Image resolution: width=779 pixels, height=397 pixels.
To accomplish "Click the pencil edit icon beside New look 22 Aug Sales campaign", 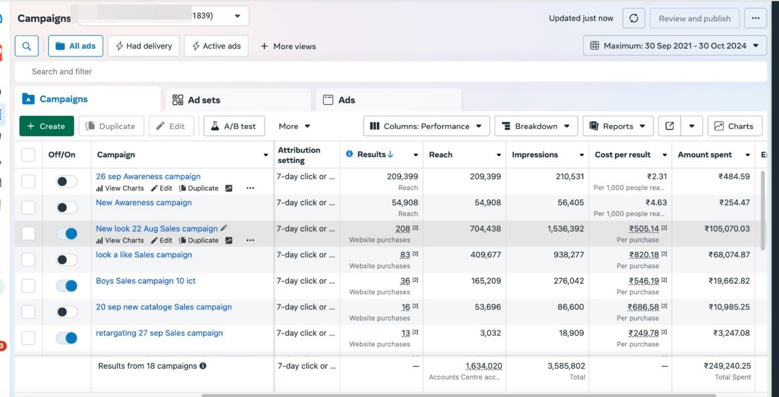I will click(224, 228).
